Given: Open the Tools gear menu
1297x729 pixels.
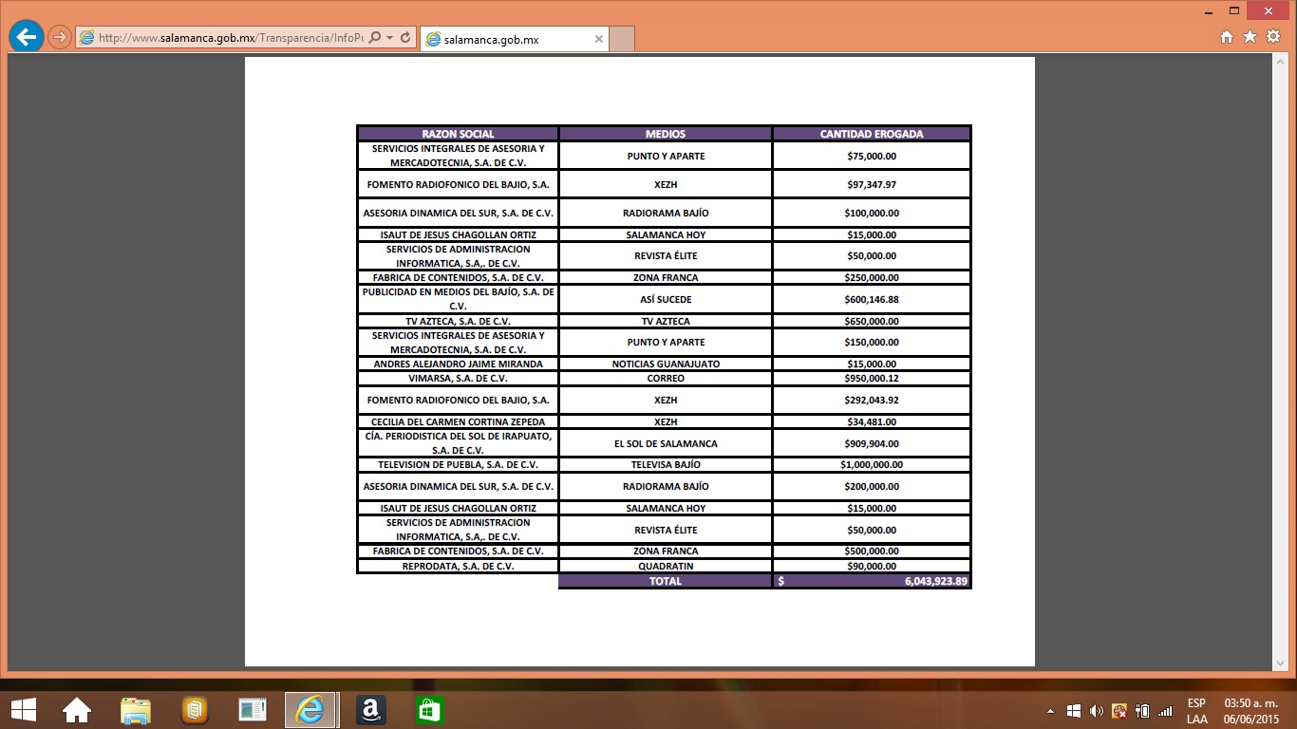Looking at the screenshot, I should coord(1273,37).
